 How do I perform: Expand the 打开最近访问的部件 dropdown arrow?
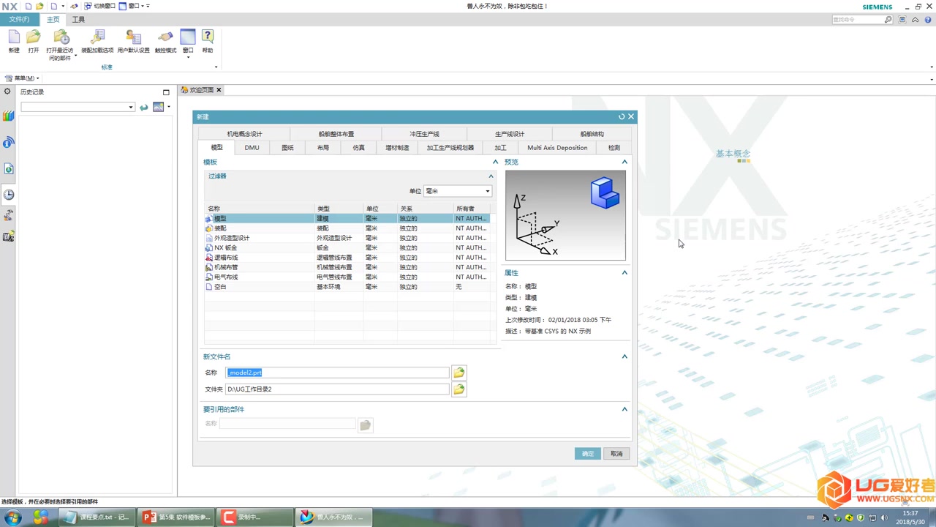click(x=75, y=55)
